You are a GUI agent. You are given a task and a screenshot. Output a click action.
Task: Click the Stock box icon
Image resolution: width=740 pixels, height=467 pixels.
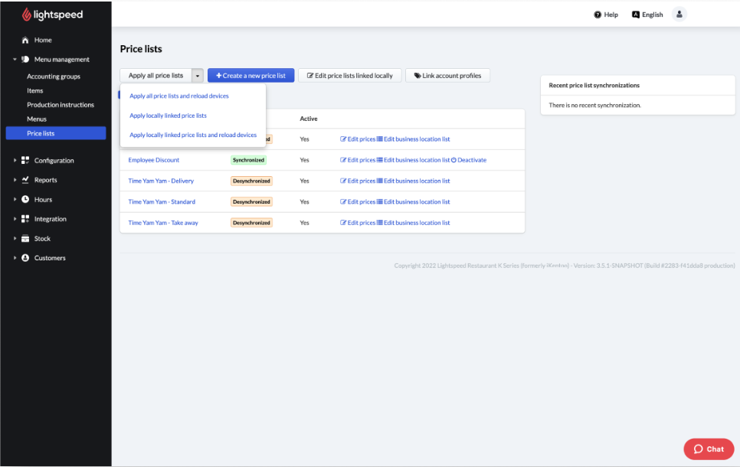point(25,239)
